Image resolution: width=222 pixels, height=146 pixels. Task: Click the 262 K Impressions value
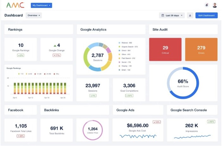[192, 125]
